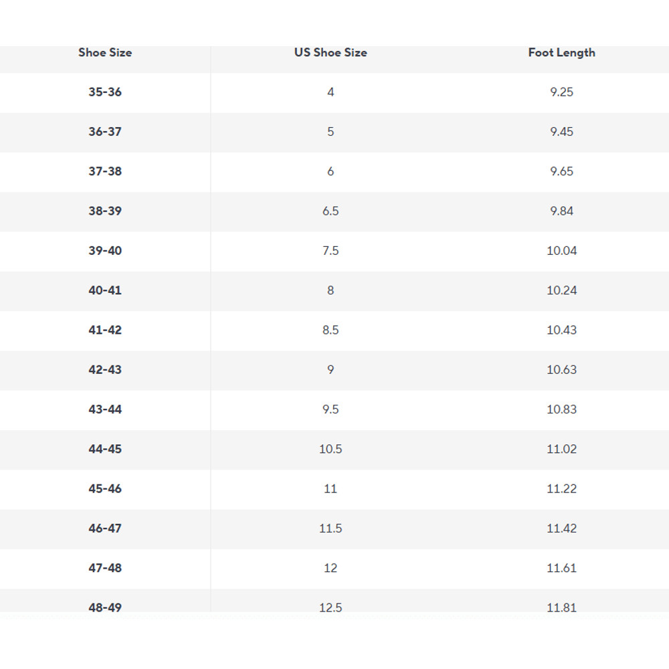Click US shoe size value 7.5
This screenshot has width=669, height=669.
click(x=330, y=251)
